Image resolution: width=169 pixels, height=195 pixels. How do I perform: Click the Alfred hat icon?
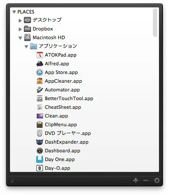coord(40,64)
